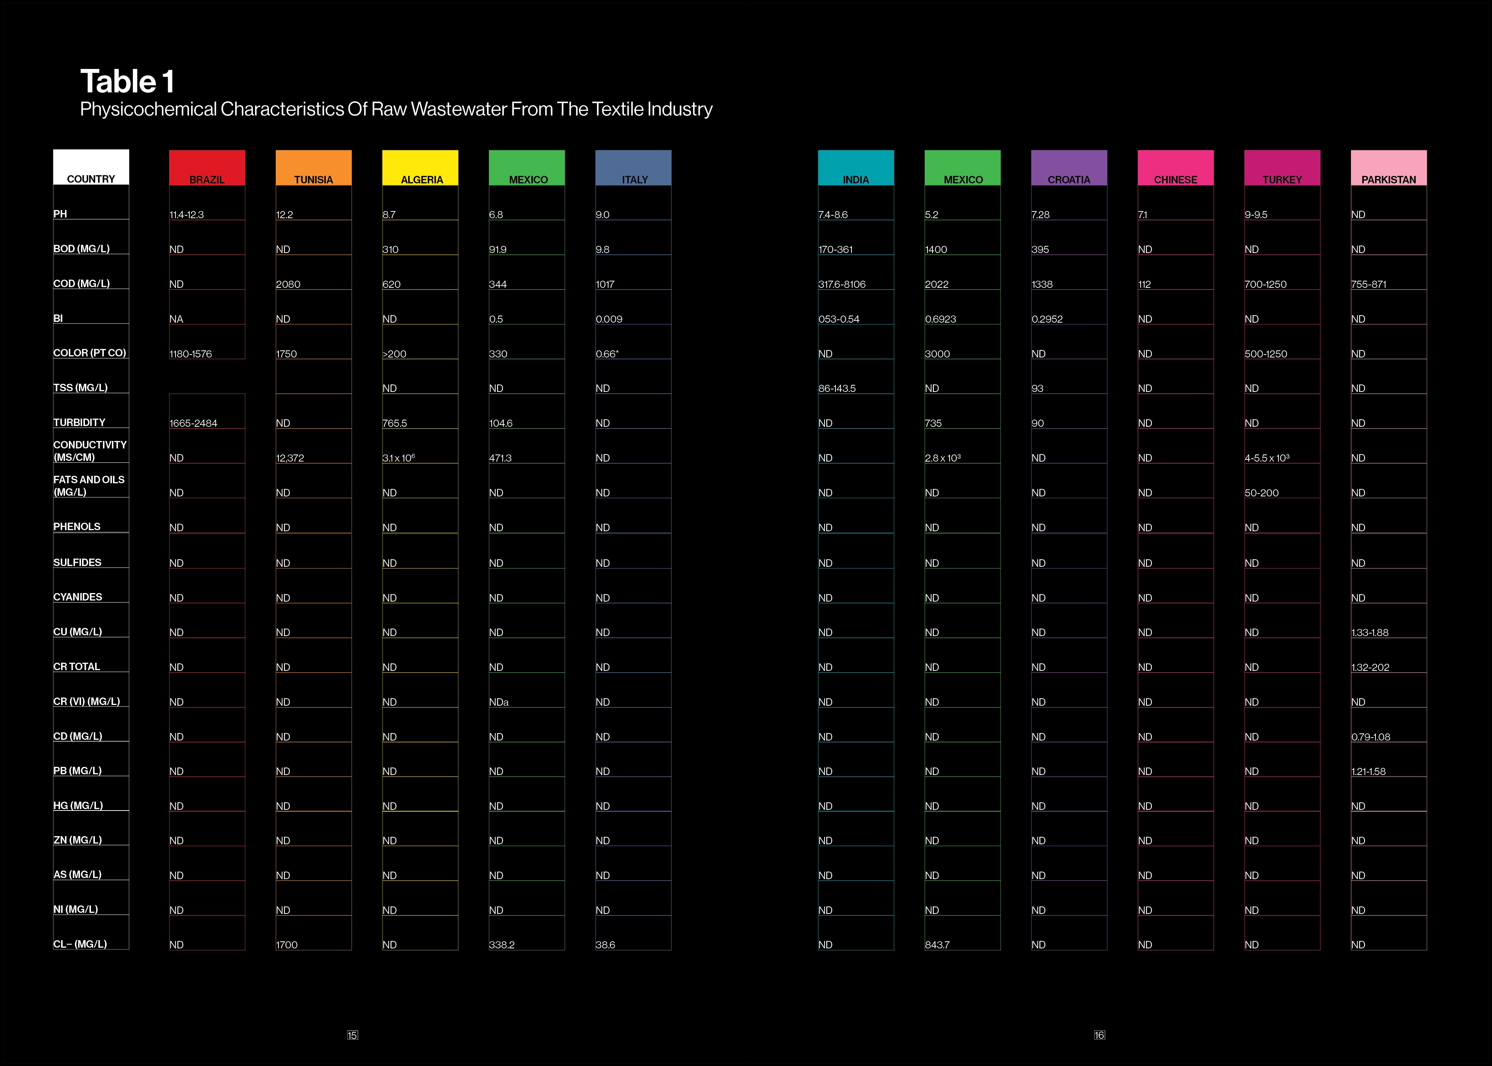
Task: Select Tunisia's COD value 2080
Action: tap(288, 284)
